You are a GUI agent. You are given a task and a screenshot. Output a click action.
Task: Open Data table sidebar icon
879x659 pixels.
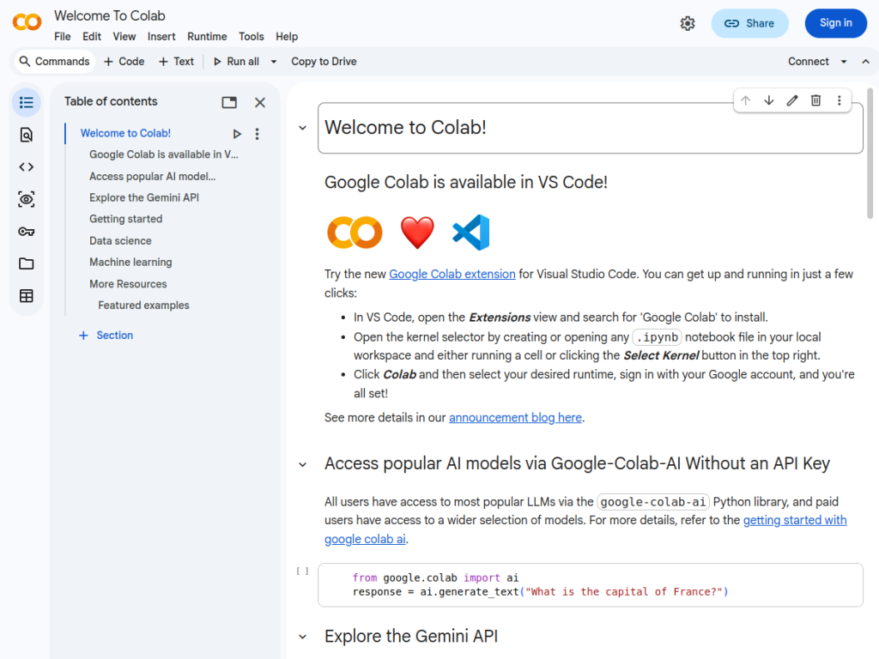[x=27, y=296]
